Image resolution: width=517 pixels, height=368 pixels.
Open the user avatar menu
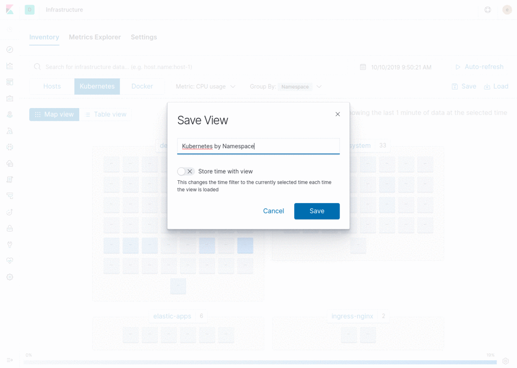pos(507,9)
